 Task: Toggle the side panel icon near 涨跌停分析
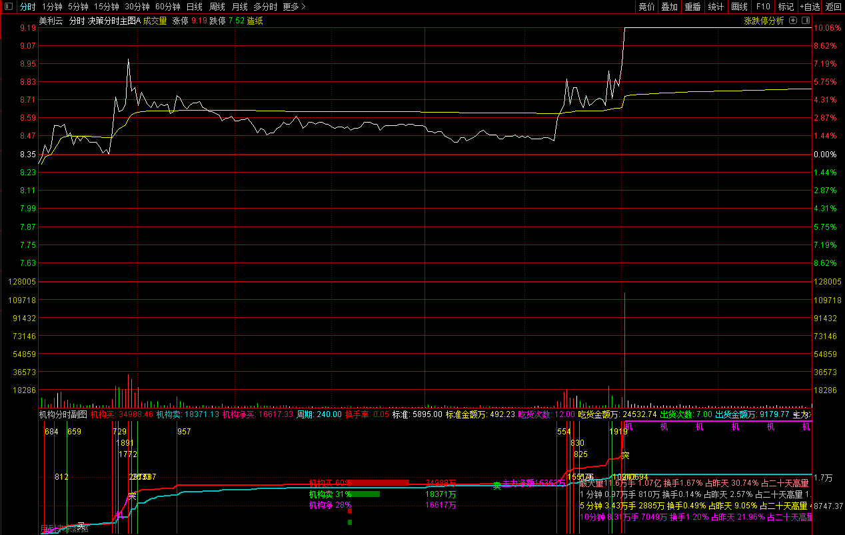click(x=805, y=21)
